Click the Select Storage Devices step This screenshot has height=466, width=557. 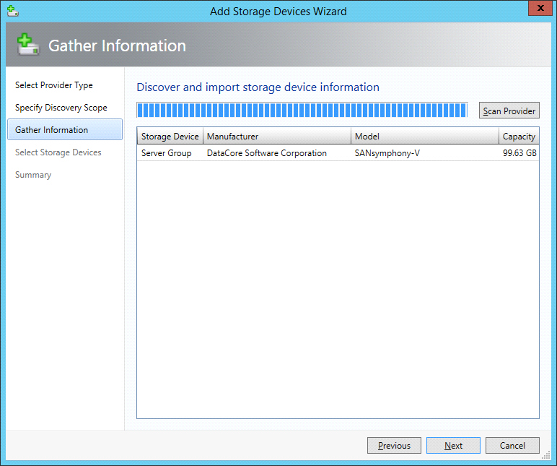pyautogui.click(x=58, y=152)
